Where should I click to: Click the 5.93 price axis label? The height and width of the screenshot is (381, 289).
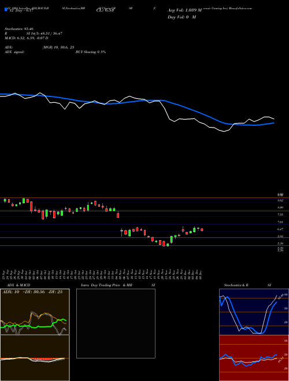[x=280, y=236]
